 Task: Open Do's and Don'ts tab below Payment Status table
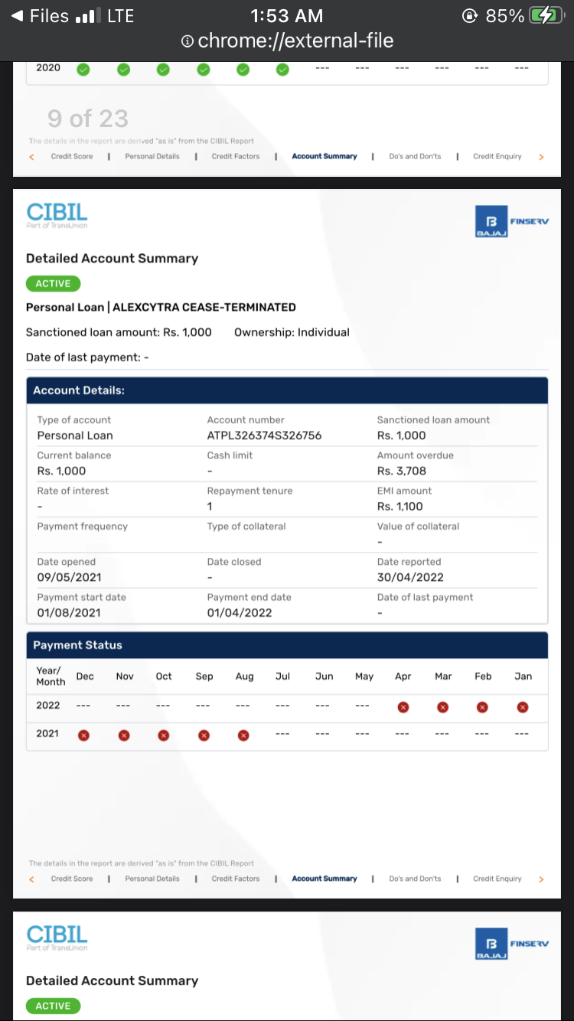[x=415, y=879]
